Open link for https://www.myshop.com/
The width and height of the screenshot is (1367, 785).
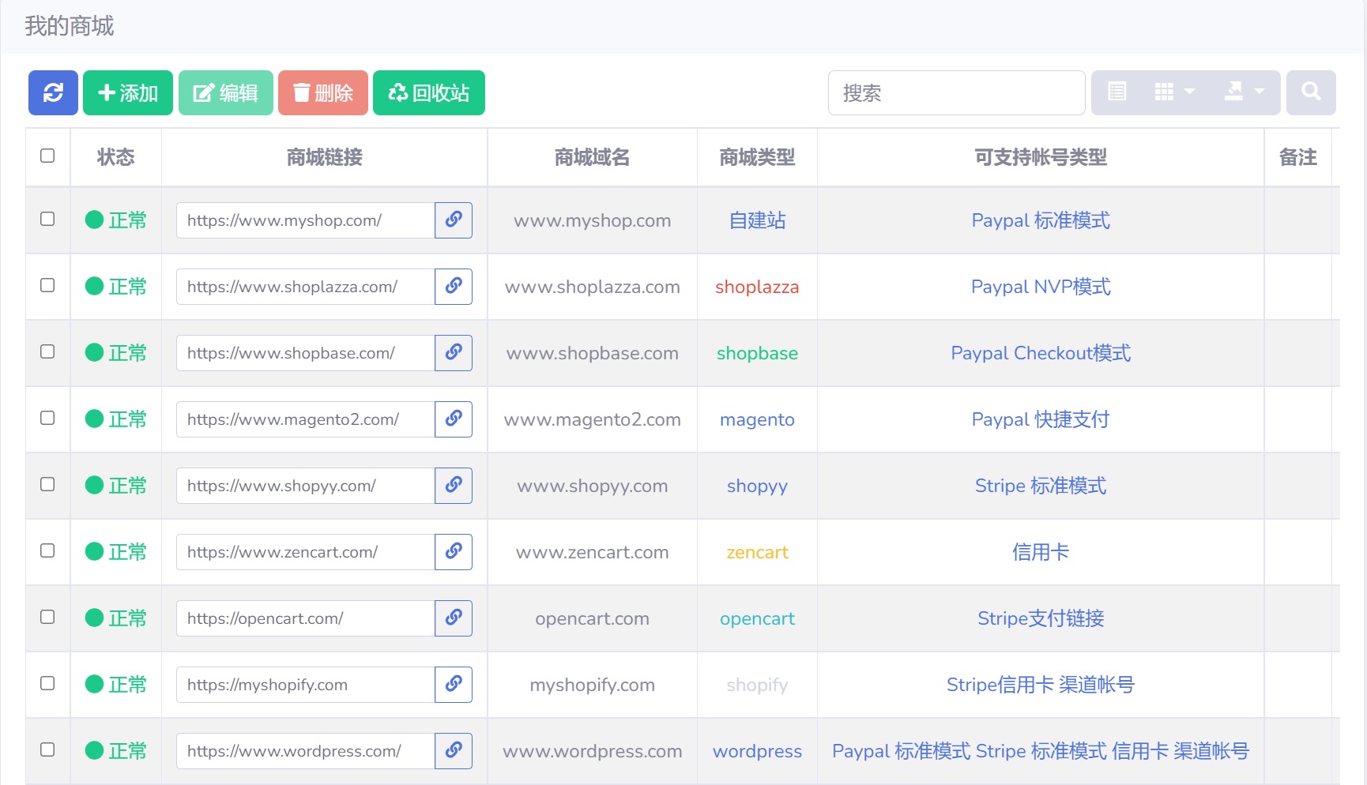[x=453, y=220]
